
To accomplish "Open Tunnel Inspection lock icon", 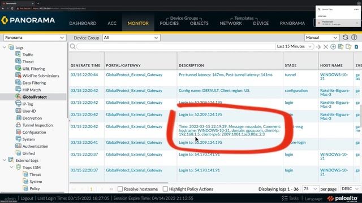I will pyautogui.click(x=18, y=125).
